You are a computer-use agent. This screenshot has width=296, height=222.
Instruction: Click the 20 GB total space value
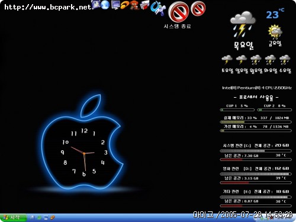282,146
